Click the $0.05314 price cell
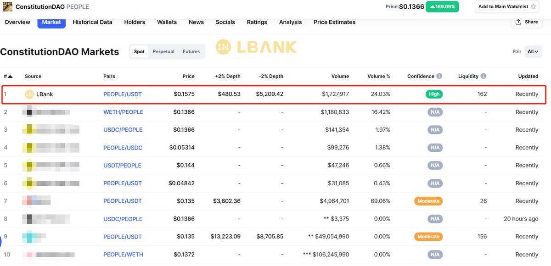This screenshot has width=551, height=266. coord(182,148)
